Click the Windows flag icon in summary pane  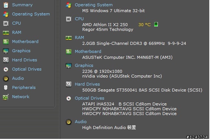click(69, 5)
